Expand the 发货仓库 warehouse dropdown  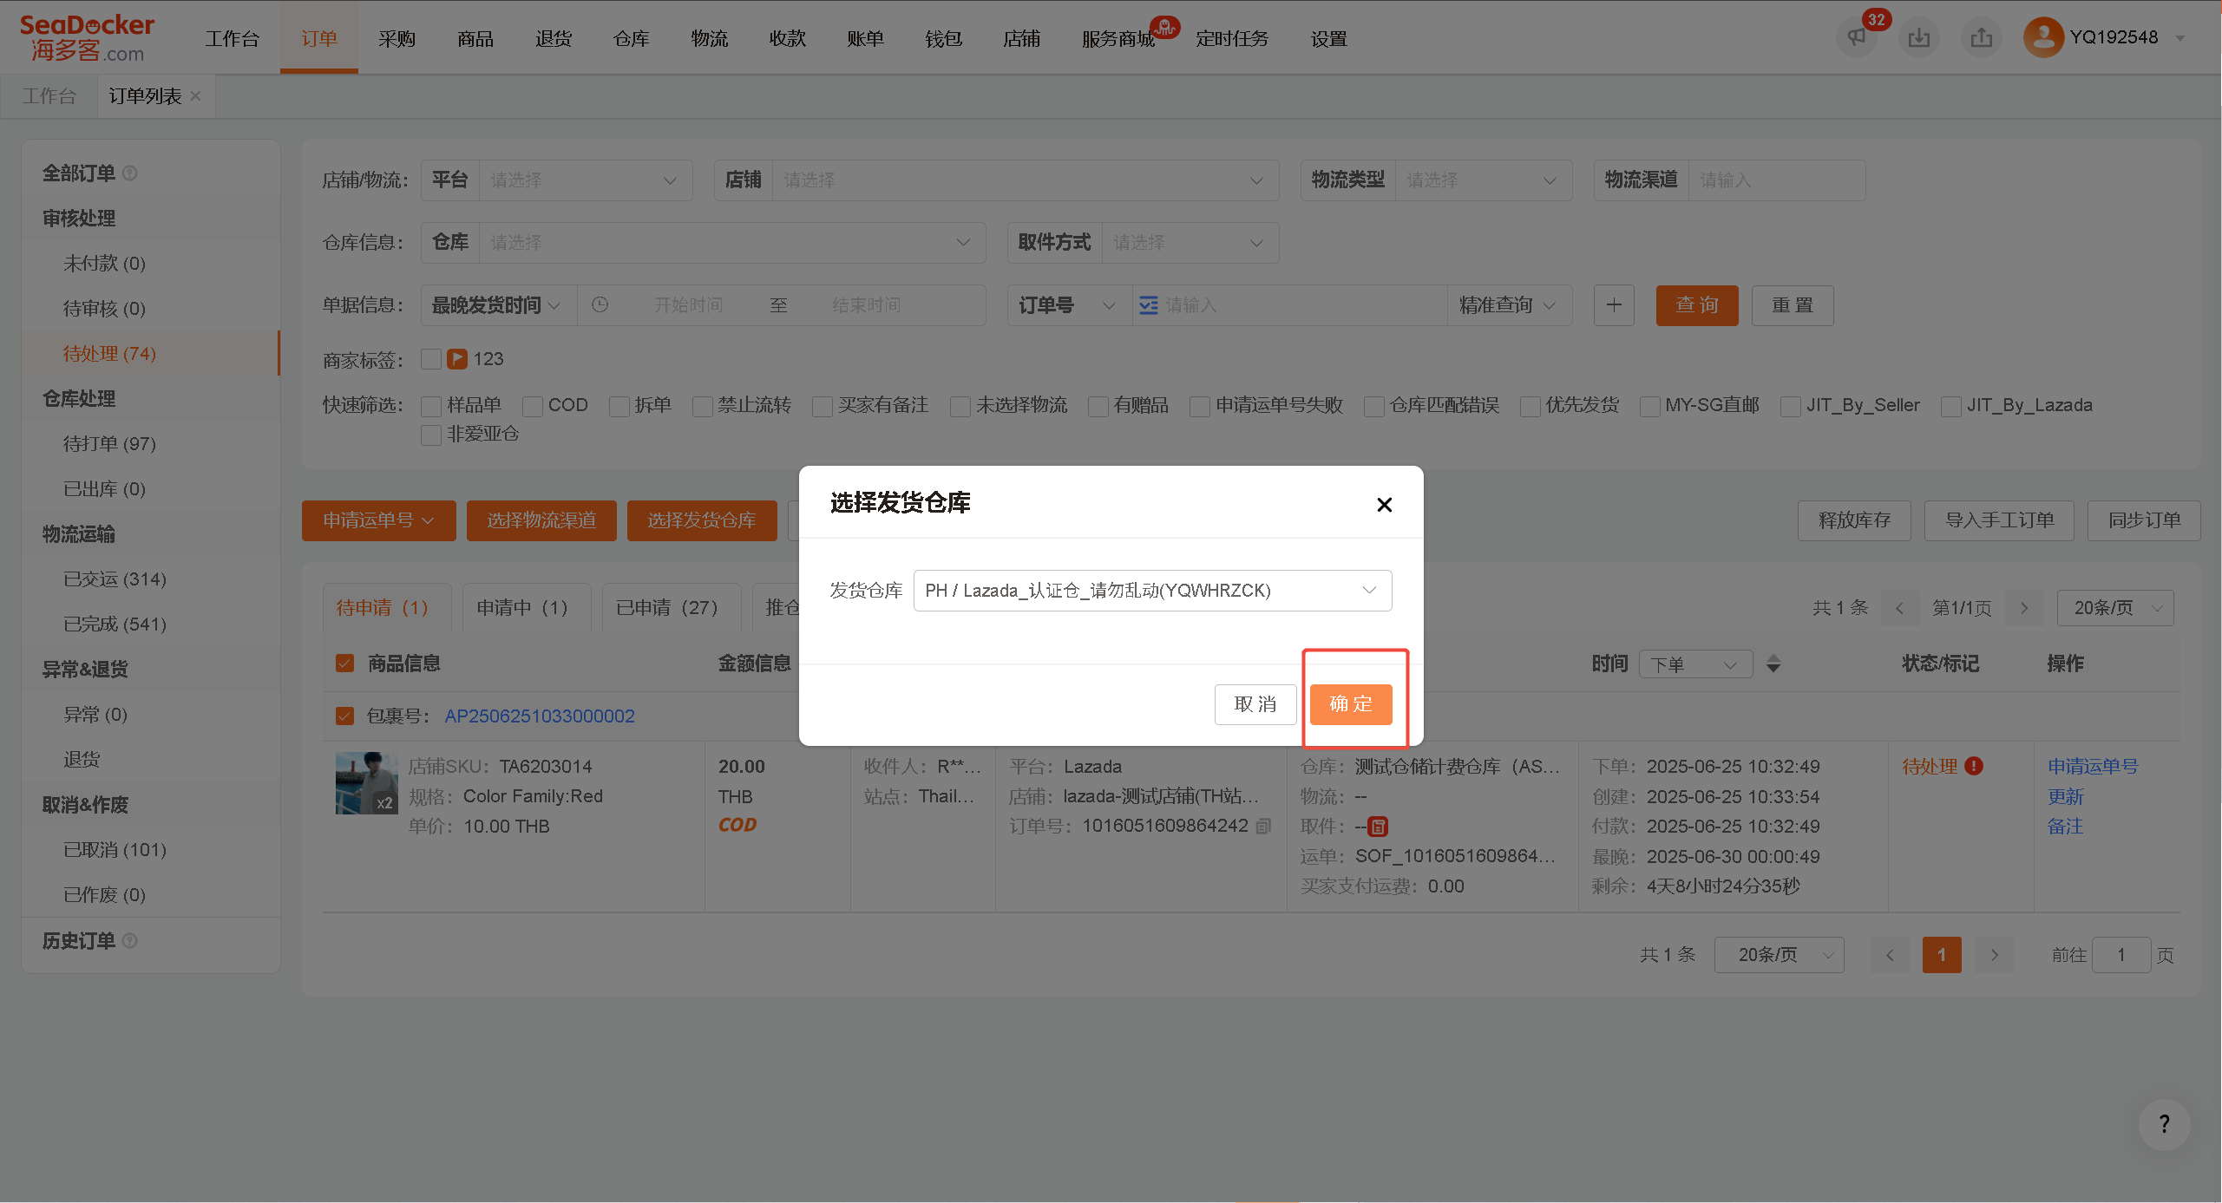point(1152,591)
